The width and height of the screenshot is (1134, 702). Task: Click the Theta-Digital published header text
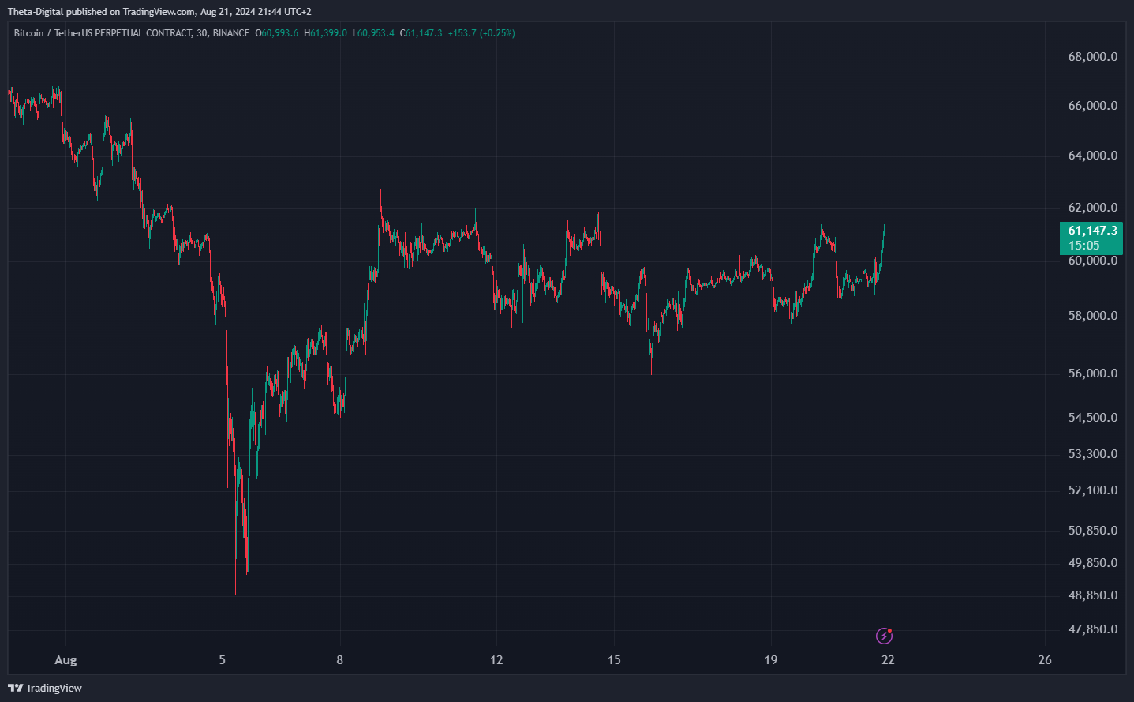tap(159, 12)
